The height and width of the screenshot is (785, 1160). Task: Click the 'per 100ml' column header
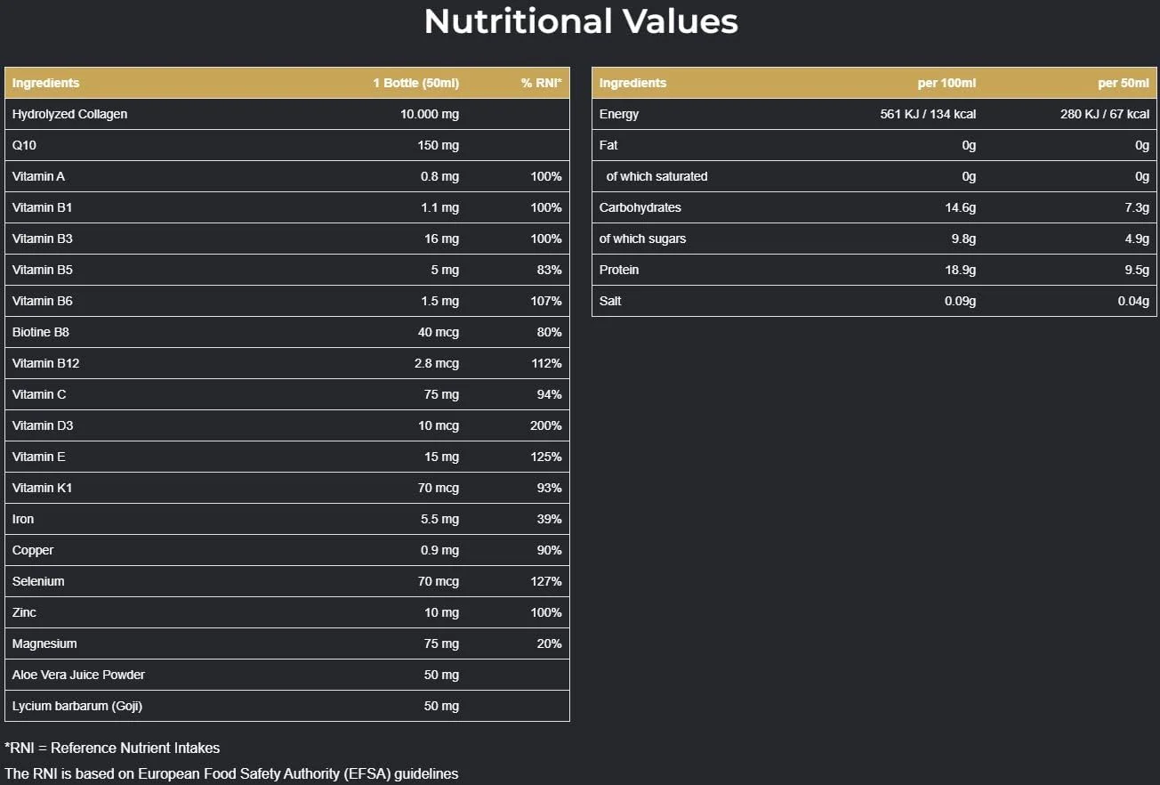tap(947, 83)
